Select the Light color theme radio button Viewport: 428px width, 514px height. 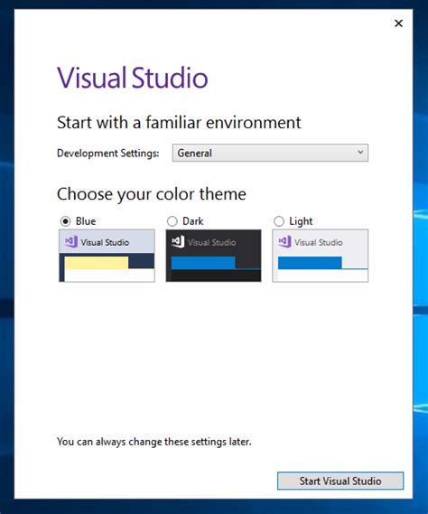tap(279, 221)
